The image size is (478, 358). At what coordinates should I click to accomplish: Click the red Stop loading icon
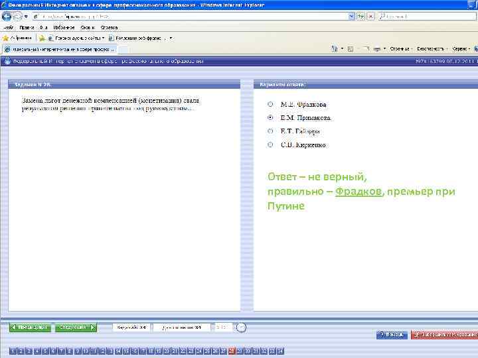370,17
